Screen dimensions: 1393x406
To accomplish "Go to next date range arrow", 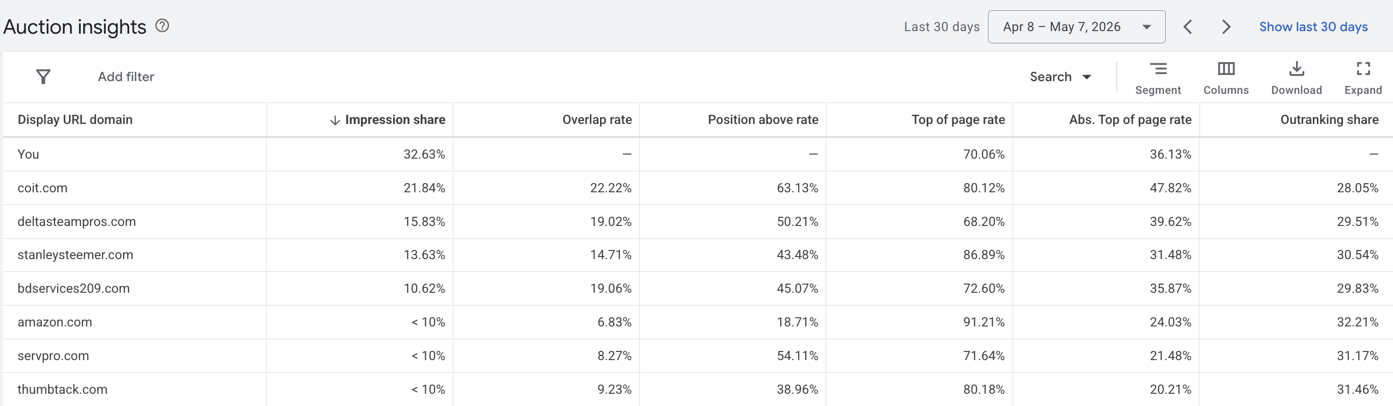I will (1226, 27).
